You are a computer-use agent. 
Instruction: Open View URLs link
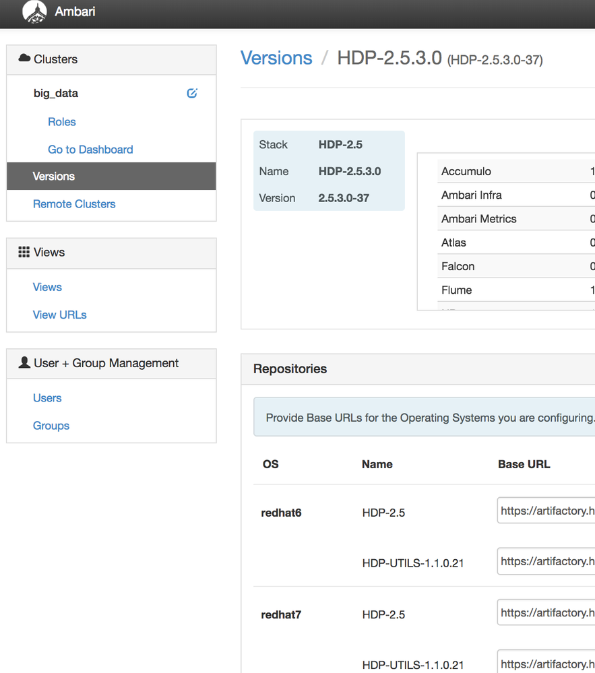tap(60, 315)
